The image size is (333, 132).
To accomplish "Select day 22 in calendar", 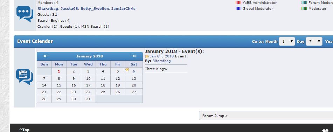I will (59, 92).
